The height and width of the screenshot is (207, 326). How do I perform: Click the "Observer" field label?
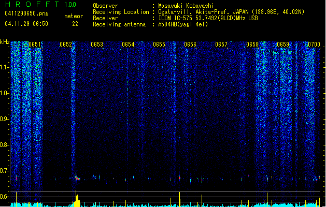point(105,6)
